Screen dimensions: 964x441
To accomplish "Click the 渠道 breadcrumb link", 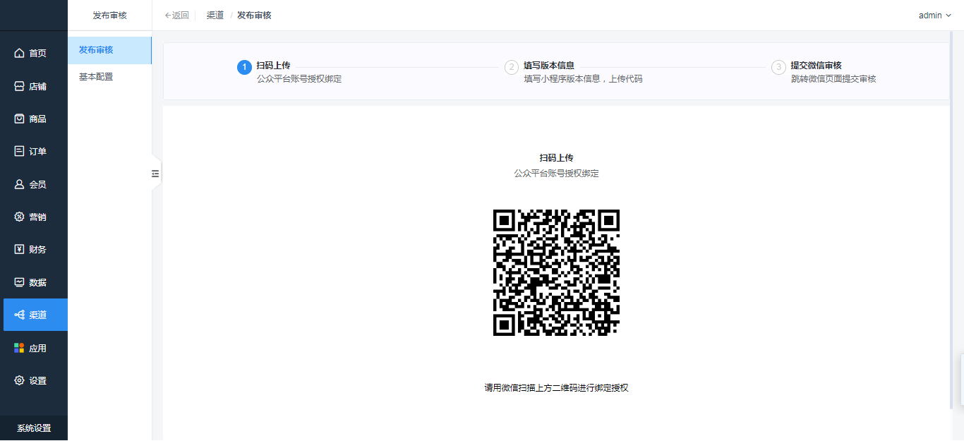I will tap(215, 16).
